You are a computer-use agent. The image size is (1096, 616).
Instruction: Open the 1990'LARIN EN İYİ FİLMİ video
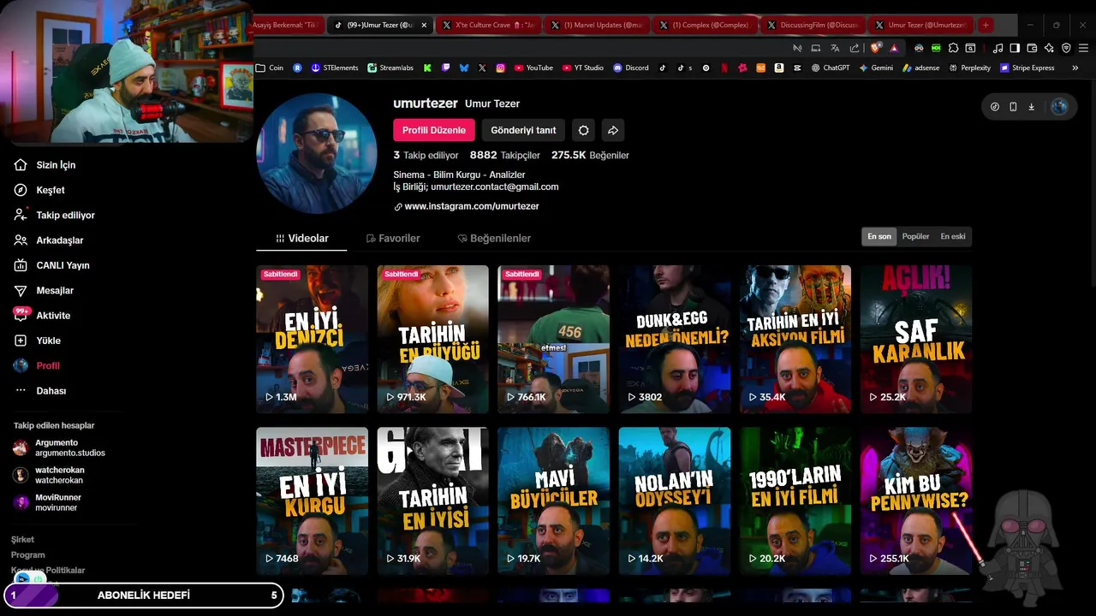point(795,501)
